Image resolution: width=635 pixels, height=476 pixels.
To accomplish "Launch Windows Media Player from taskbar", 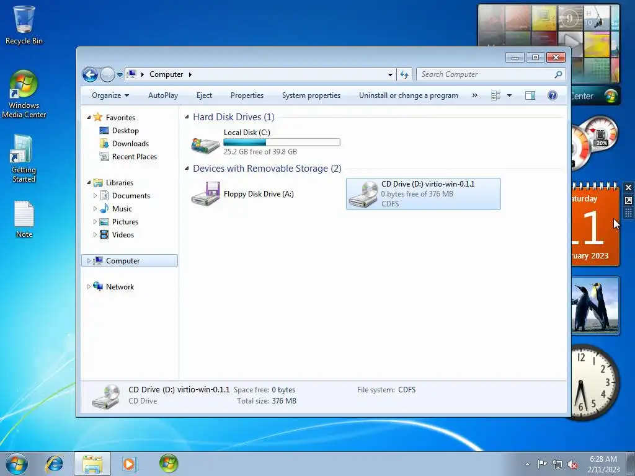I will point(130,464).
